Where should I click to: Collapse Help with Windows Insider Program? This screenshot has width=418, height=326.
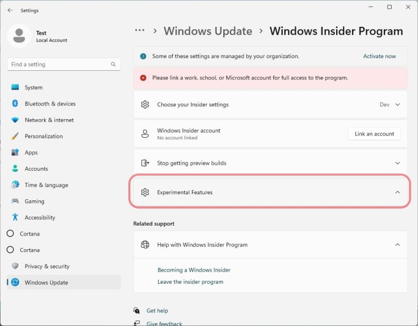click(397, 245)
